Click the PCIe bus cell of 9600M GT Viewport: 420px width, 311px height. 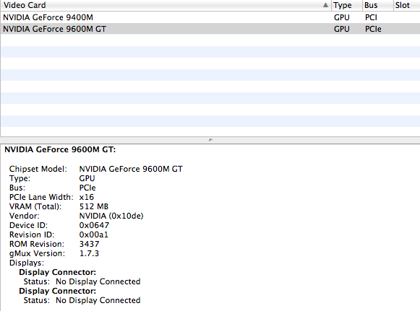373,29
